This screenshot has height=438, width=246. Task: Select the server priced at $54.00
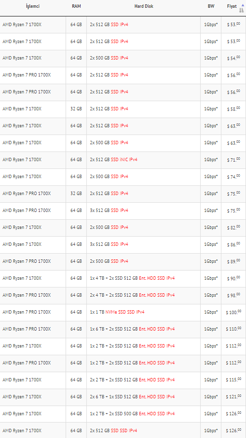123,59
